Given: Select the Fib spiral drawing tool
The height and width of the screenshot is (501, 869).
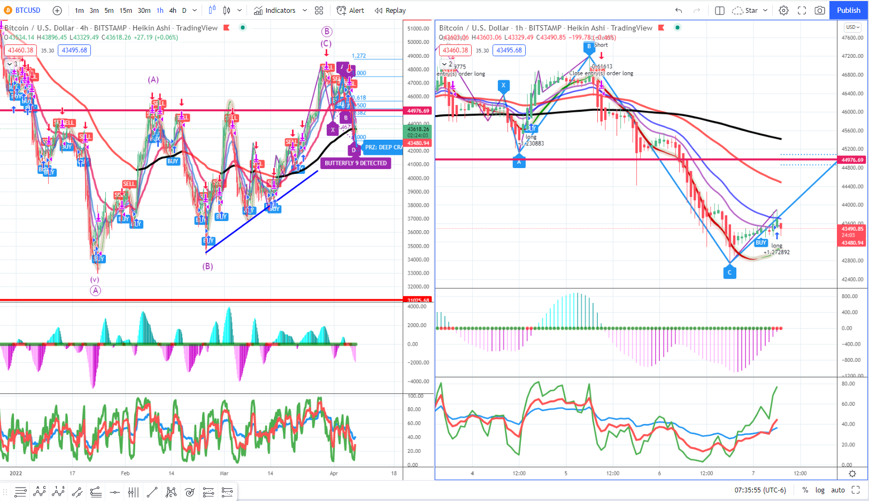Looking at the screenshot, I should [190, 492].
